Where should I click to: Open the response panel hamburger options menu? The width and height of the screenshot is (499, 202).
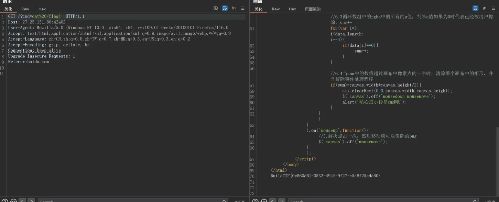pyautogui.click(x=493, y=8)
